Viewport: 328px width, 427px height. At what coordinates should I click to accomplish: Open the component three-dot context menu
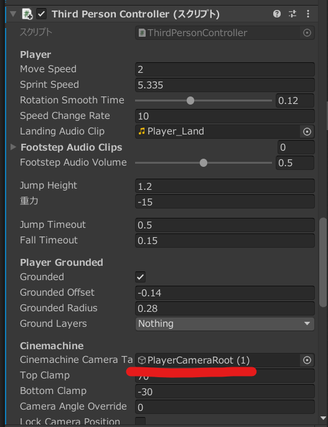click(308, 14)
